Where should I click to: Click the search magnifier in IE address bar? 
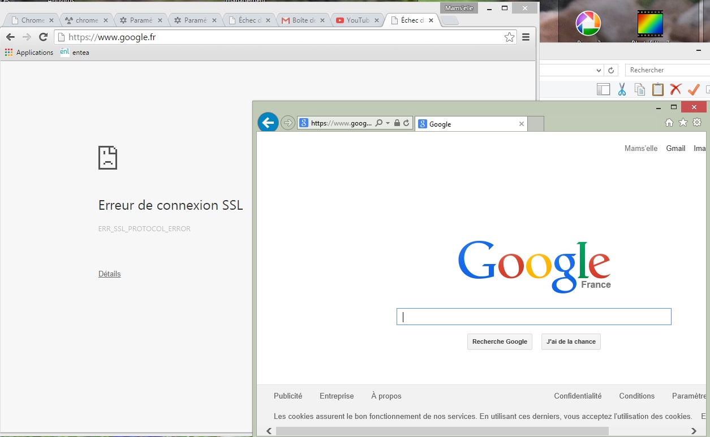[379, 123]
